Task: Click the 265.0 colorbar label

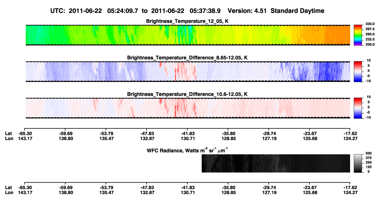Action: point(370,34)
